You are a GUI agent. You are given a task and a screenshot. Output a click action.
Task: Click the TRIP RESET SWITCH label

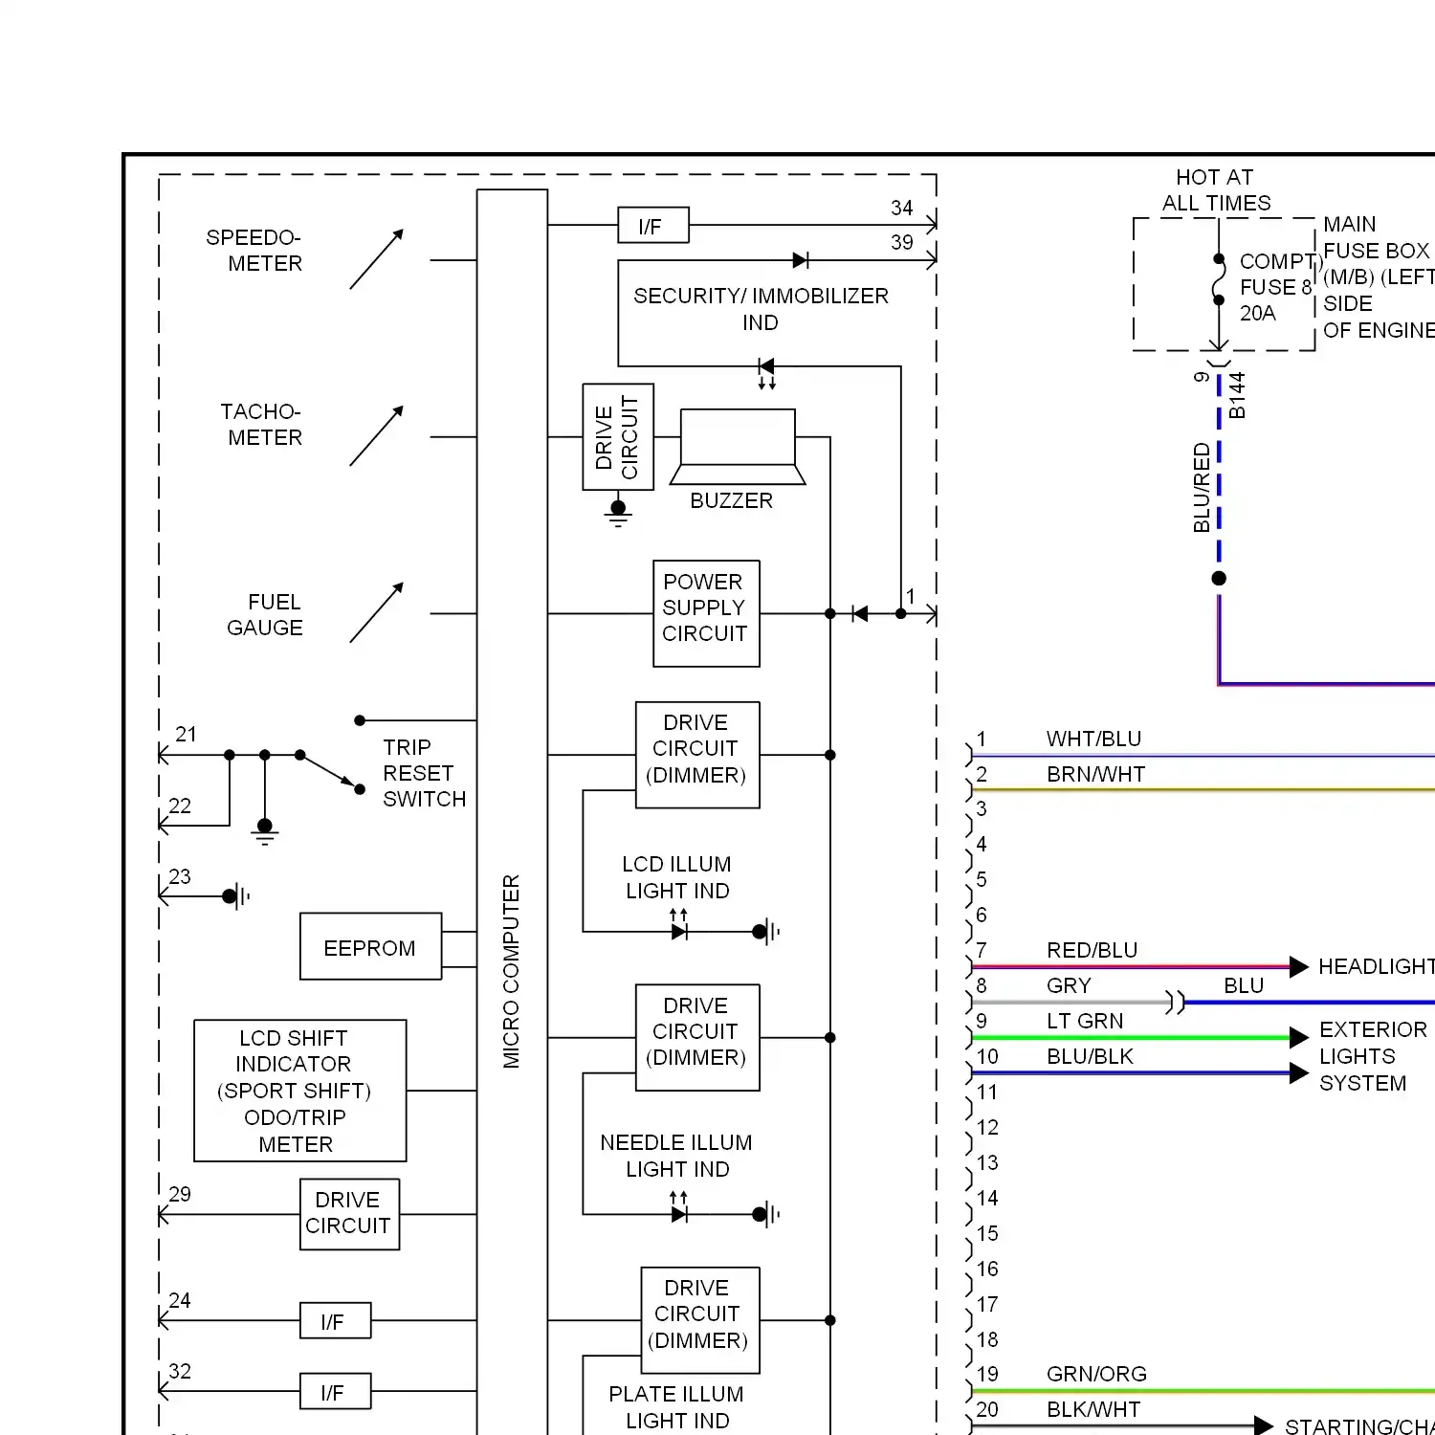pos(424,773)
